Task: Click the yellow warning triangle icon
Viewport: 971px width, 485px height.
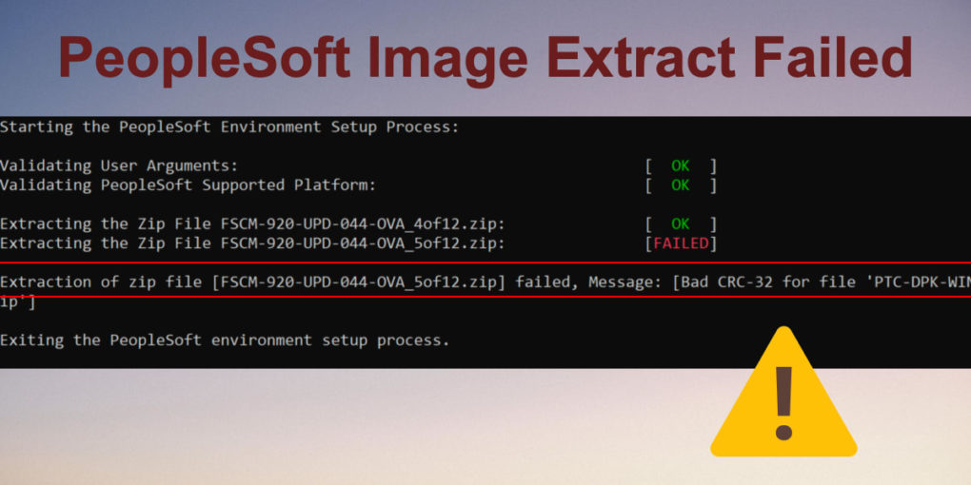Action: coord(783,392)
